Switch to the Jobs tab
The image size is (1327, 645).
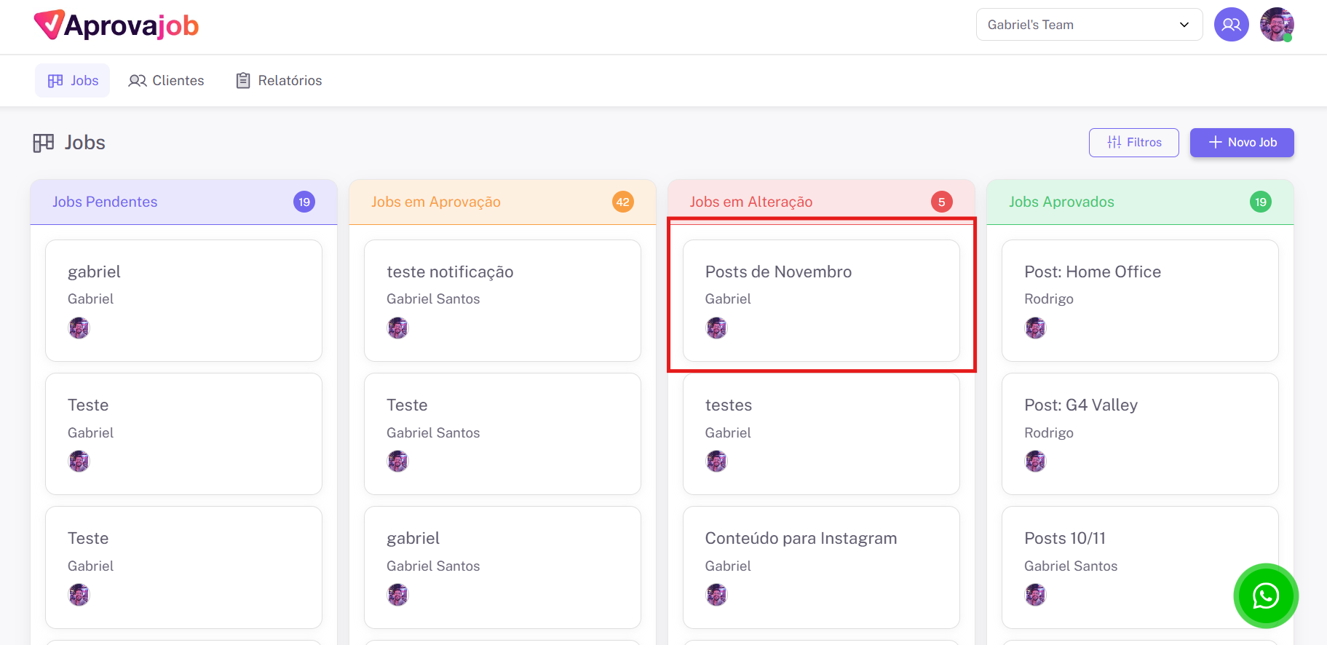(73, 81)
